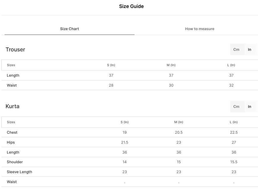258x195 pixels.
Task: Click the Size Guide heading
Action: (x=131, y=6)
